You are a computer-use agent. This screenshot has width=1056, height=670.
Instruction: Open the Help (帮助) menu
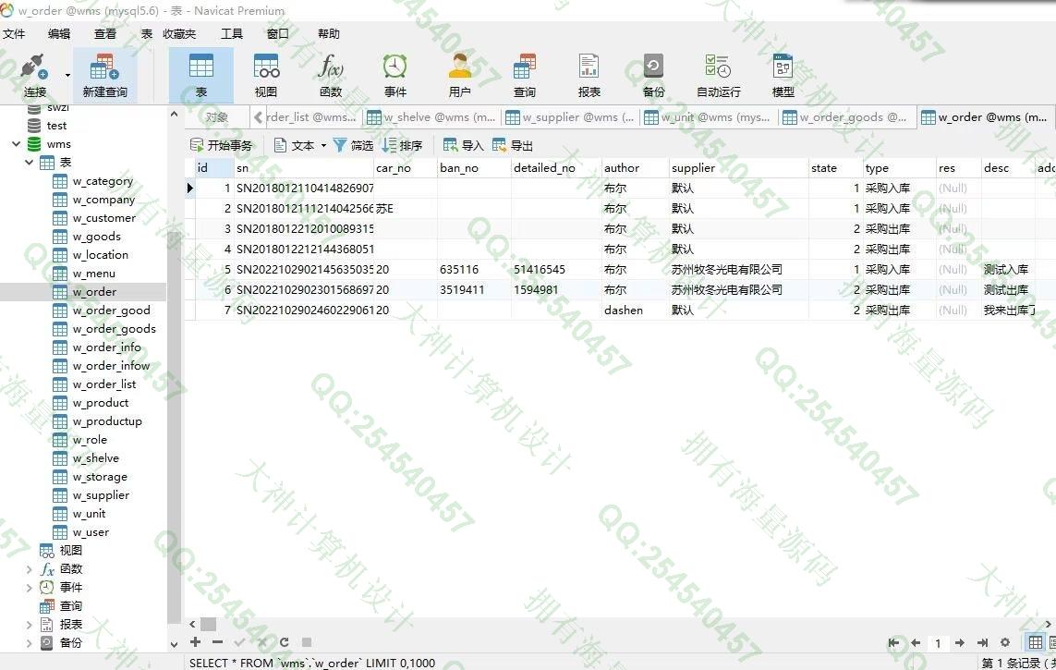(x=329, y=33)
